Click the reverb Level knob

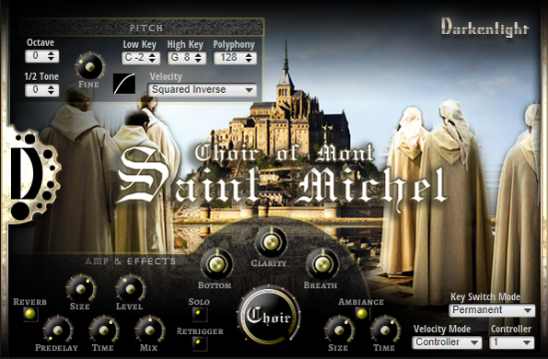pos(130,288)
